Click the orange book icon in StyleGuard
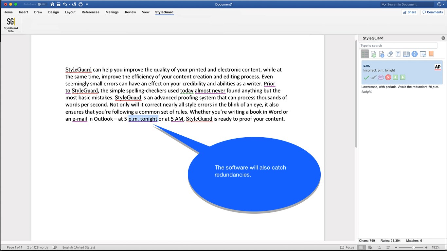 coord(431,54)
